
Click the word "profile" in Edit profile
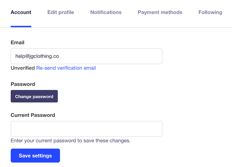point(66,12)
